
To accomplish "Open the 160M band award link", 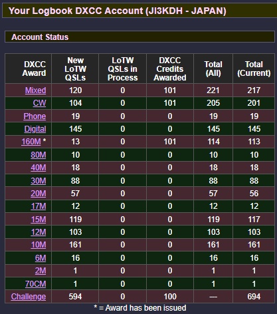I will (x=31, y=142).
